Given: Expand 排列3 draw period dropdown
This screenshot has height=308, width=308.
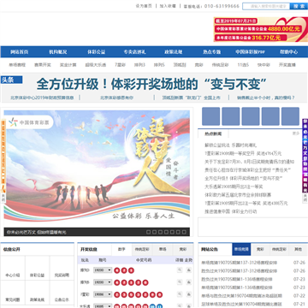Looking at the screenshot, I should [103, 269].
